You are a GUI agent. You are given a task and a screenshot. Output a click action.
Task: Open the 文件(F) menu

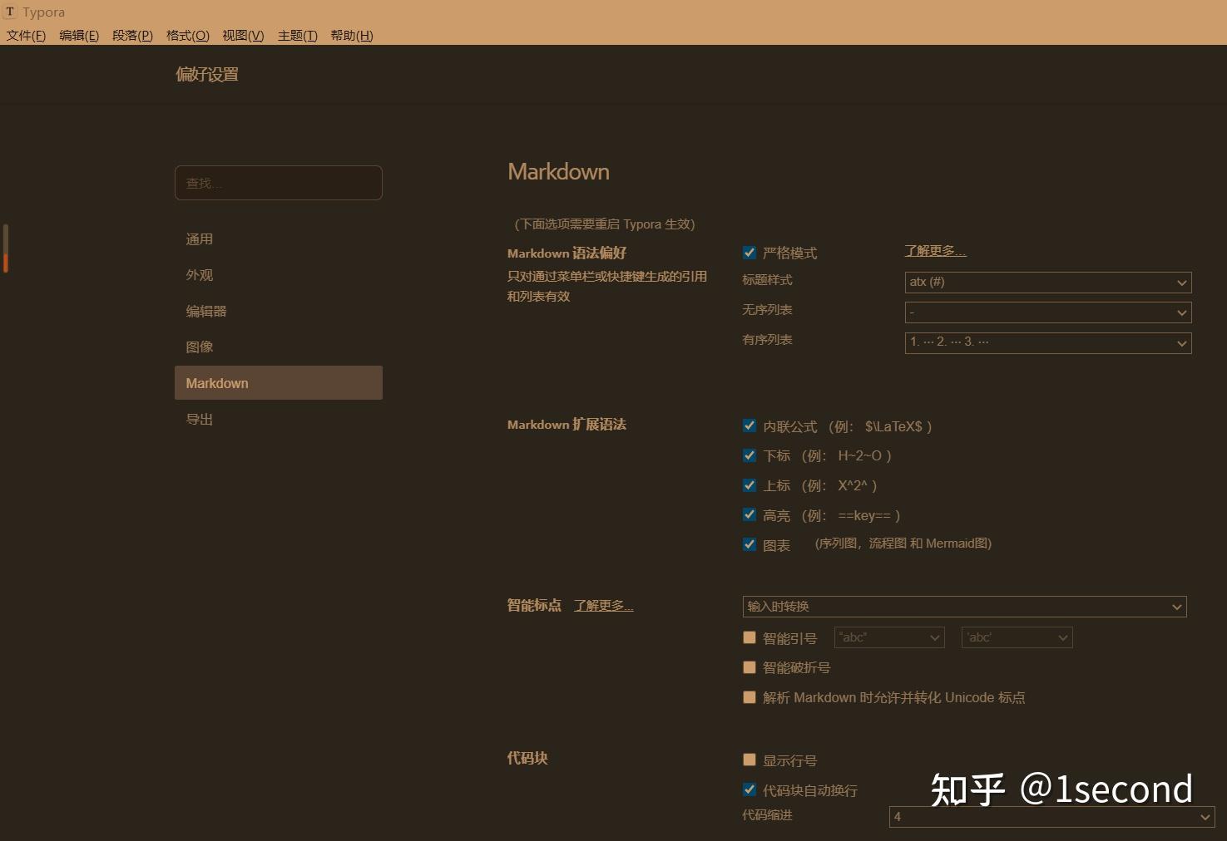26,36
